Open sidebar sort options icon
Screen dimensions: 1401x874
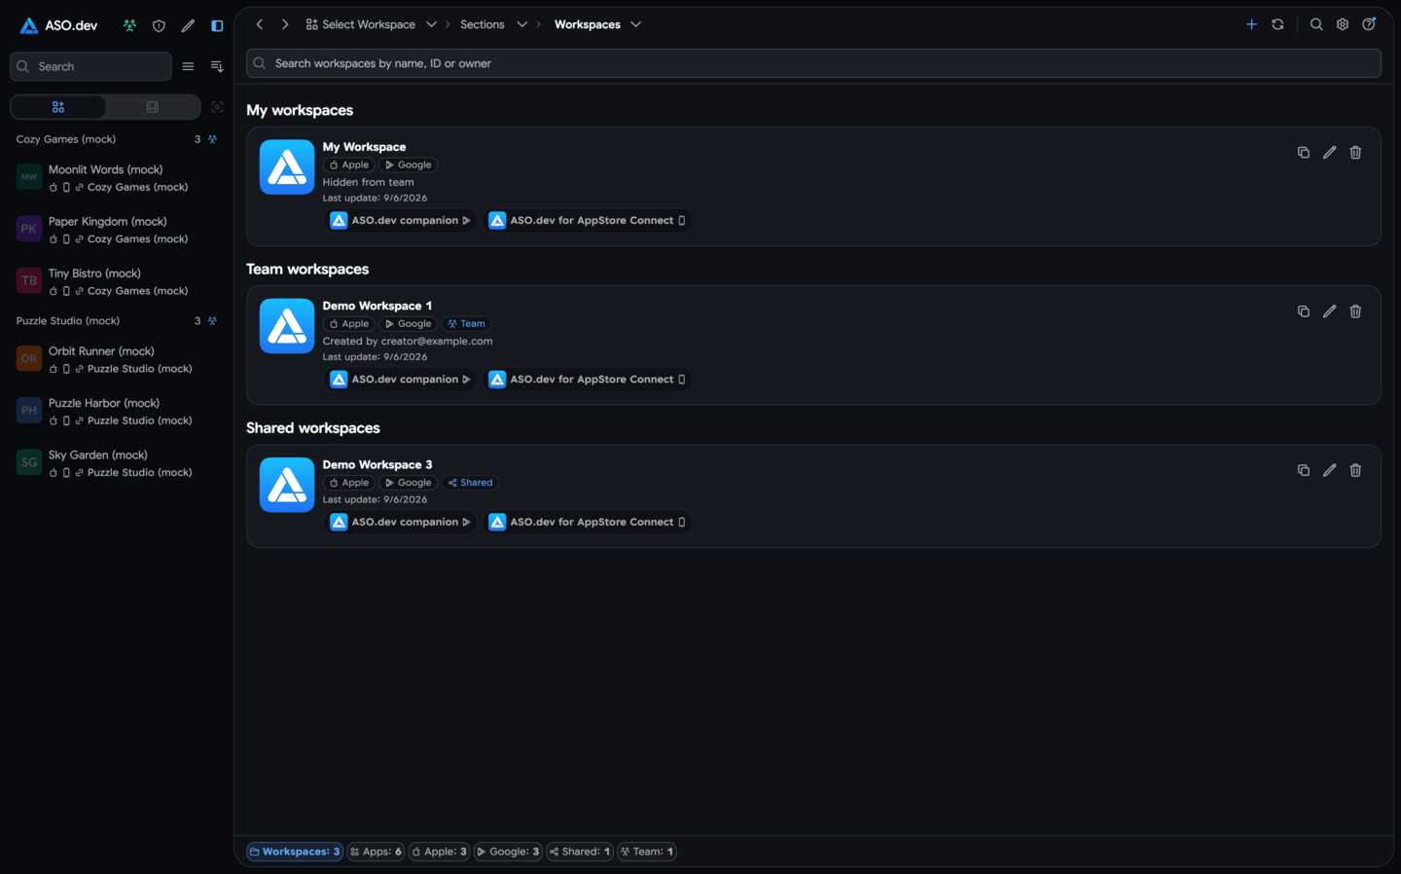[x=217, y=66]
